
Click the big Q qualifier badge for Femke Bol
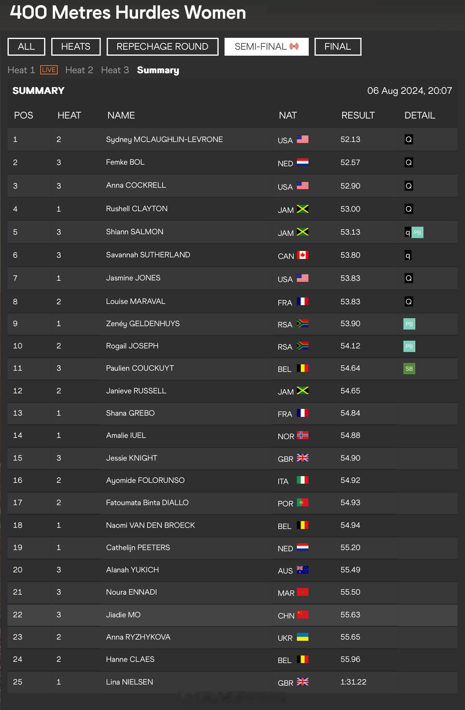[409, 162]
